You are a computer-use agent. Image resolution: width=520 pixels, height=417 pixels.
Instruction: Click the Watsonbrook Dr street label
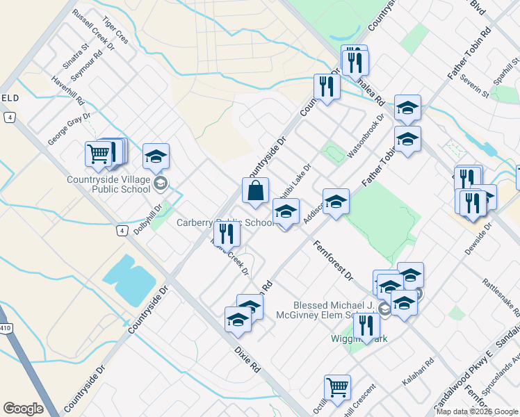[366, 136]
